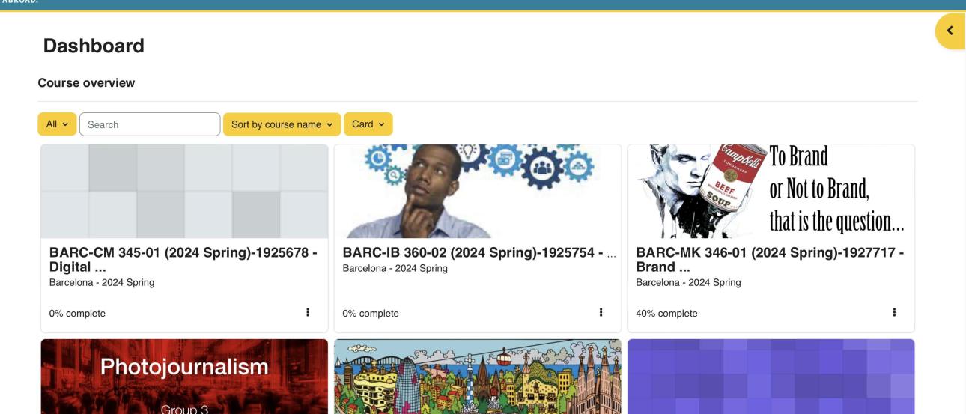Open the red Photojournalism course card

[x=184, y=376]
